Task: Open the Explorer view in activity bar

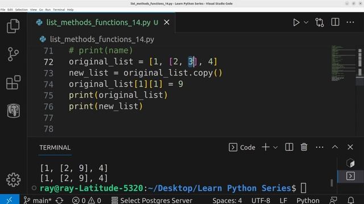Action: click(x=13, y=26)
